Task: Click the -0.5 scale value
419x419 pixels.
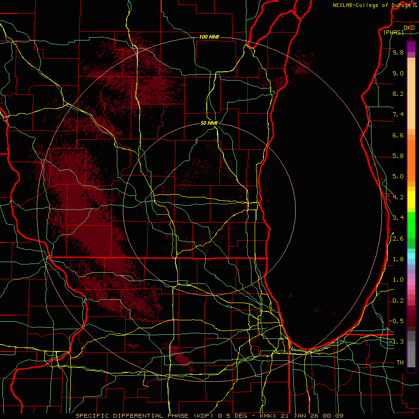Action: pyautogui.click(x=396, y=321)
